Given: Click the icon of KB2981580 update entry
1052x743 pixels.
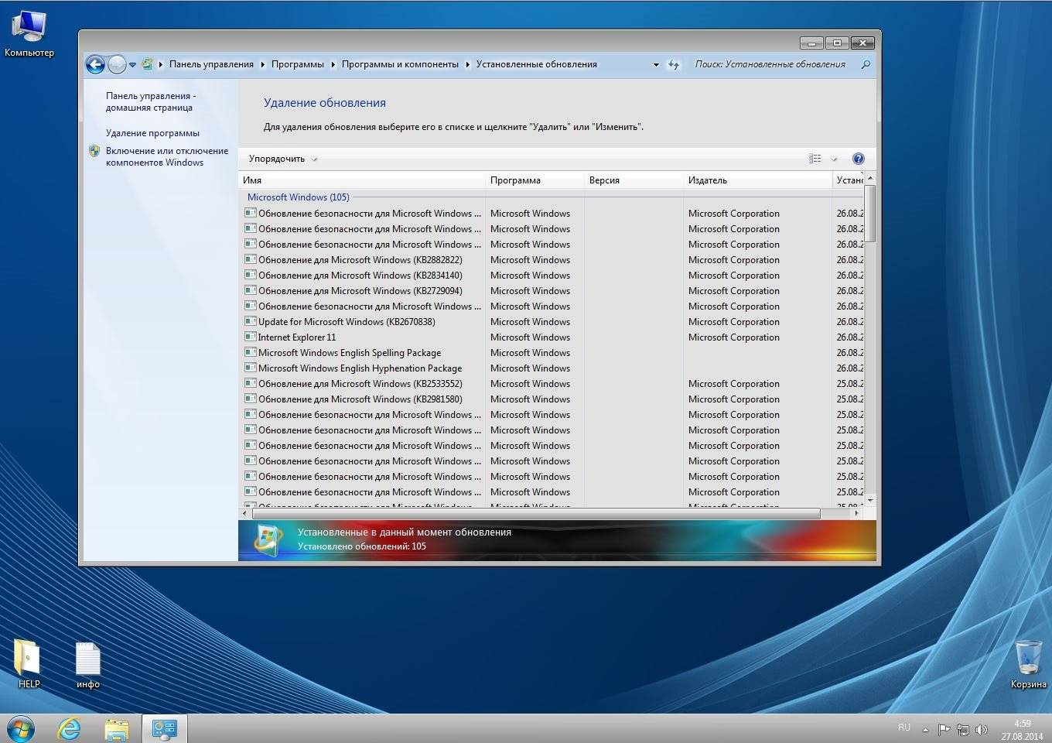Looking at the screenshot, I should 251,399.
